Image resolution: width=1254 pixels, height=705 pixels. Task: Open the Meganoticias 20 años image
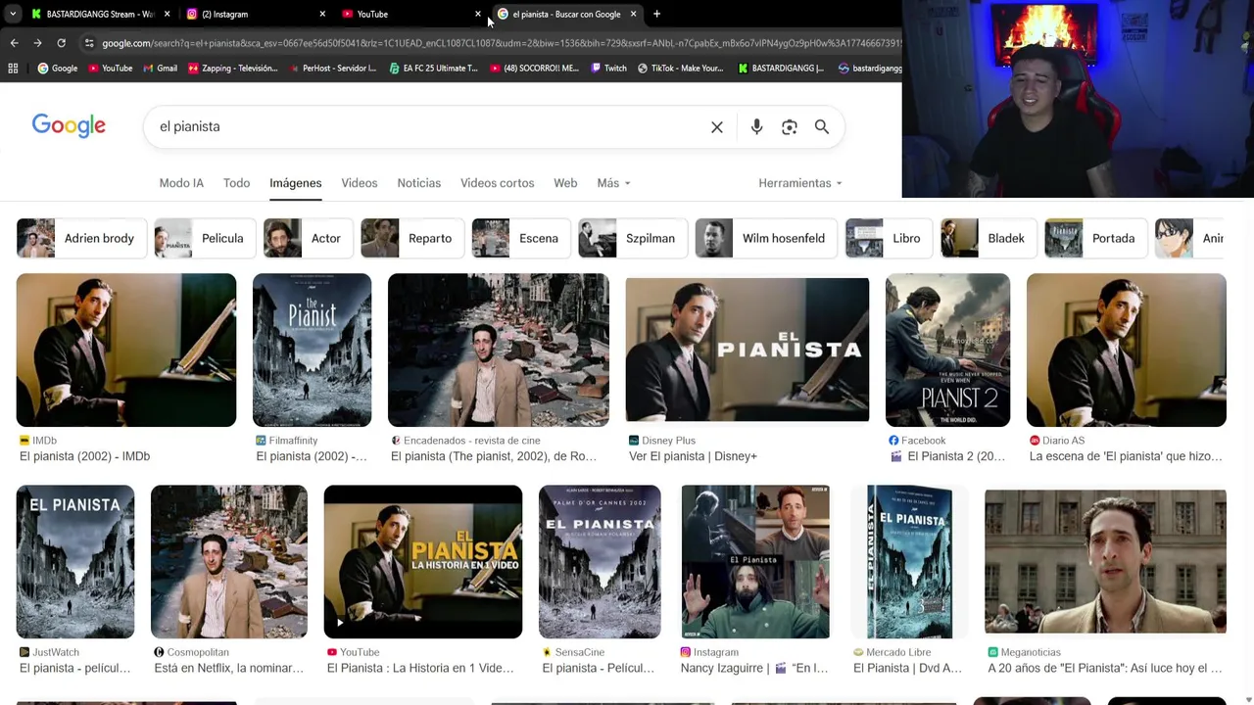point(1105,562)
